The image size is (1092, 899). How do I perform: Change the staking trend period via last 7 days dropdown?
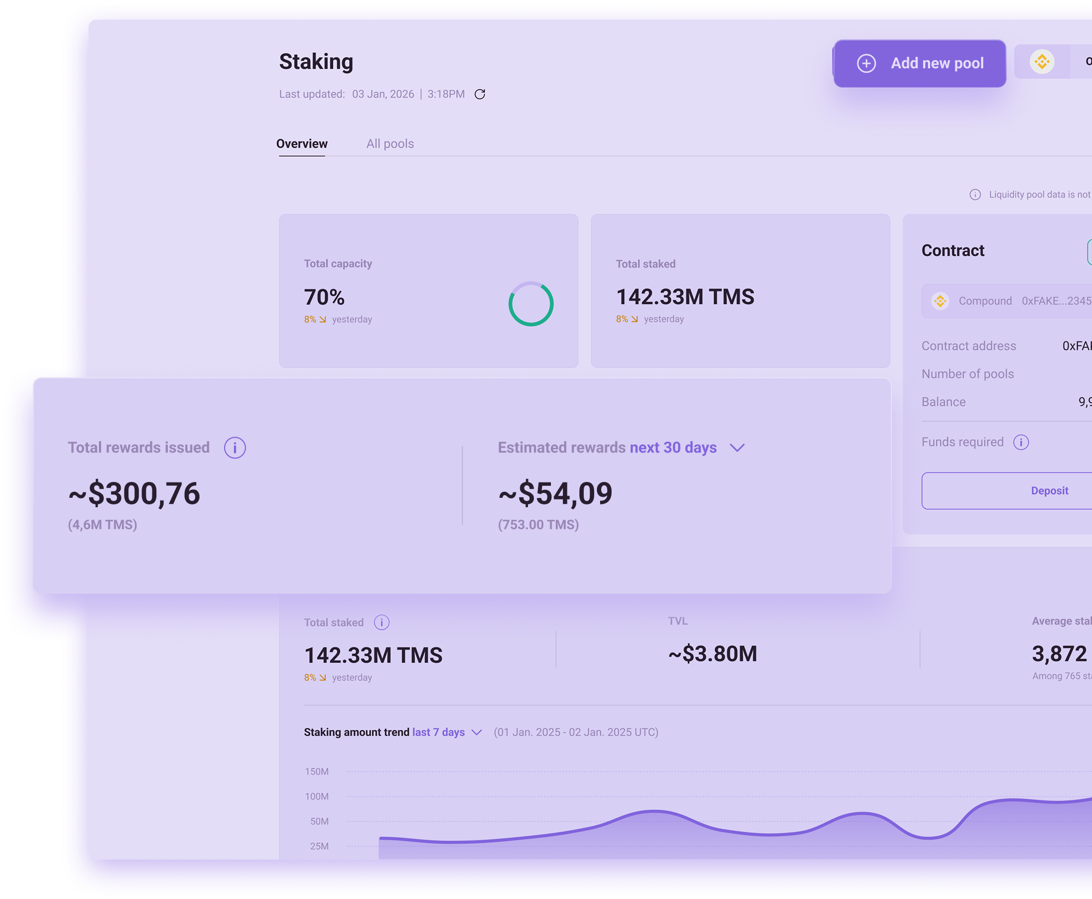click(x=478, y=732)
